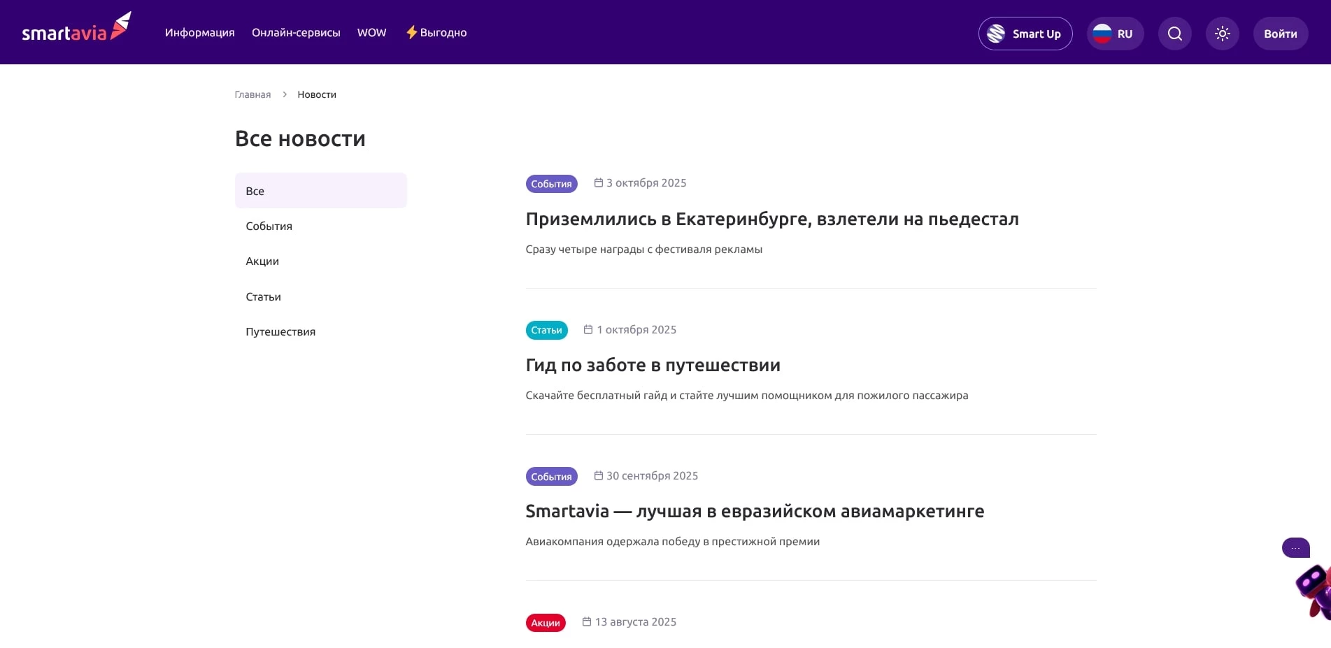Open article Гид по заботе в путешествии
Image resolution: width=1331 pixels, height=648 pixels.
[653, 364]
